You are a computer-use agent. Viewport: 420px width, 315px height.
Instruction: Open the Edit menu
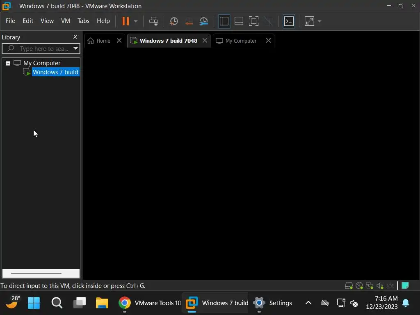(x=28, y=21)
